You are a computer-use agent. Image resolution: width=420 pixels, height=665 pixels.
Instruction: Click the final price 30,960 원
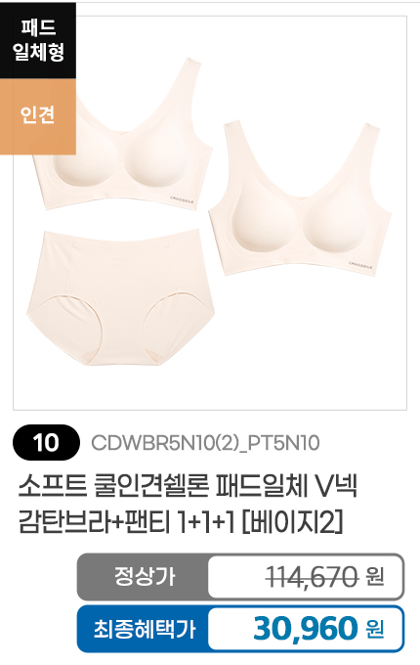[x=318, y=629]
